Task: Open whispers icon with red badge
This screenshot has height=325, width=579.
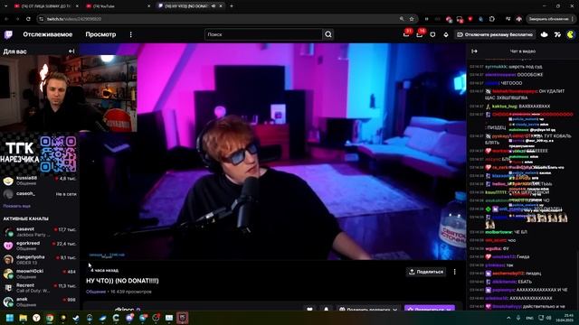Action: tap(420, 34)
